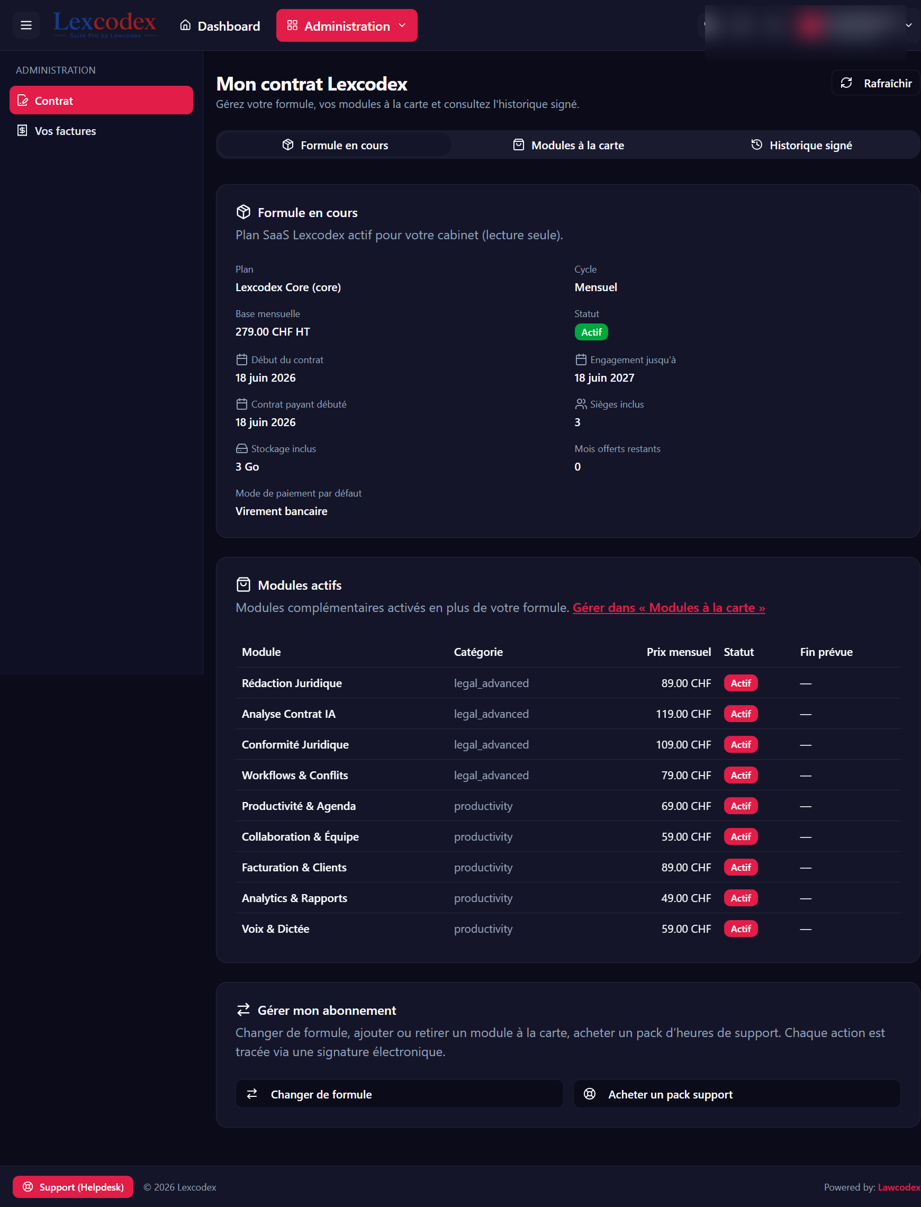The height and width of the screenshot is (1207, 921).
Task: Expand the Administration chevron dropdown
Action: tap(402, 25)
